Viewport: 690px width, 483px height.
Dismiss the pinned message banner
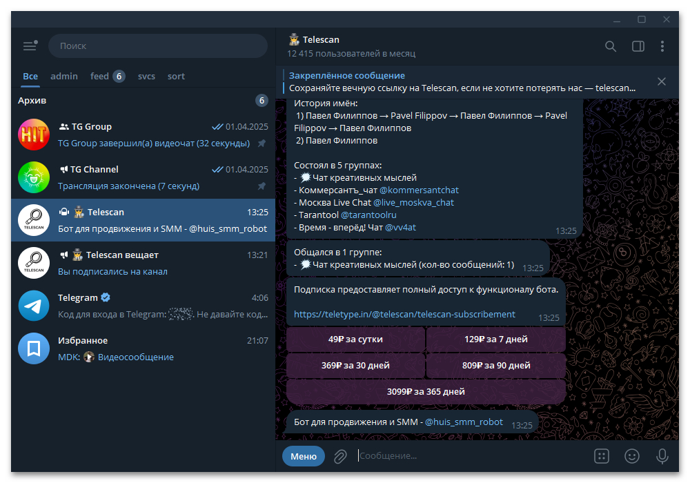pyautogui.click(x=662, y=81)
